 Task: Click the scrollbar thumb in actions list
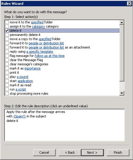pyautogui.click(x=122, y=53)
